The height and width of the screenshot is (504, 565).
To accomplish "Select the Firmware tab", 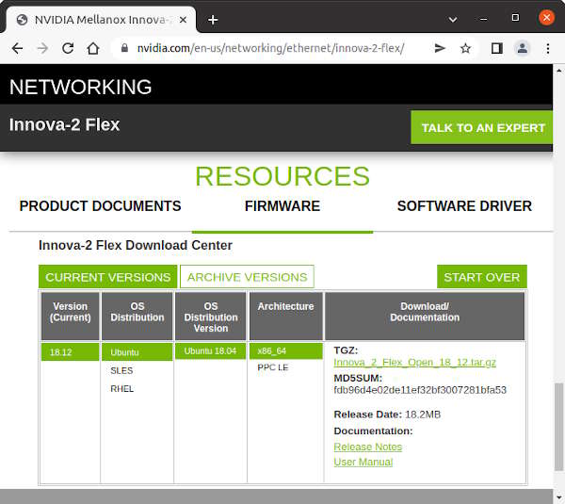I will point(282,206).
